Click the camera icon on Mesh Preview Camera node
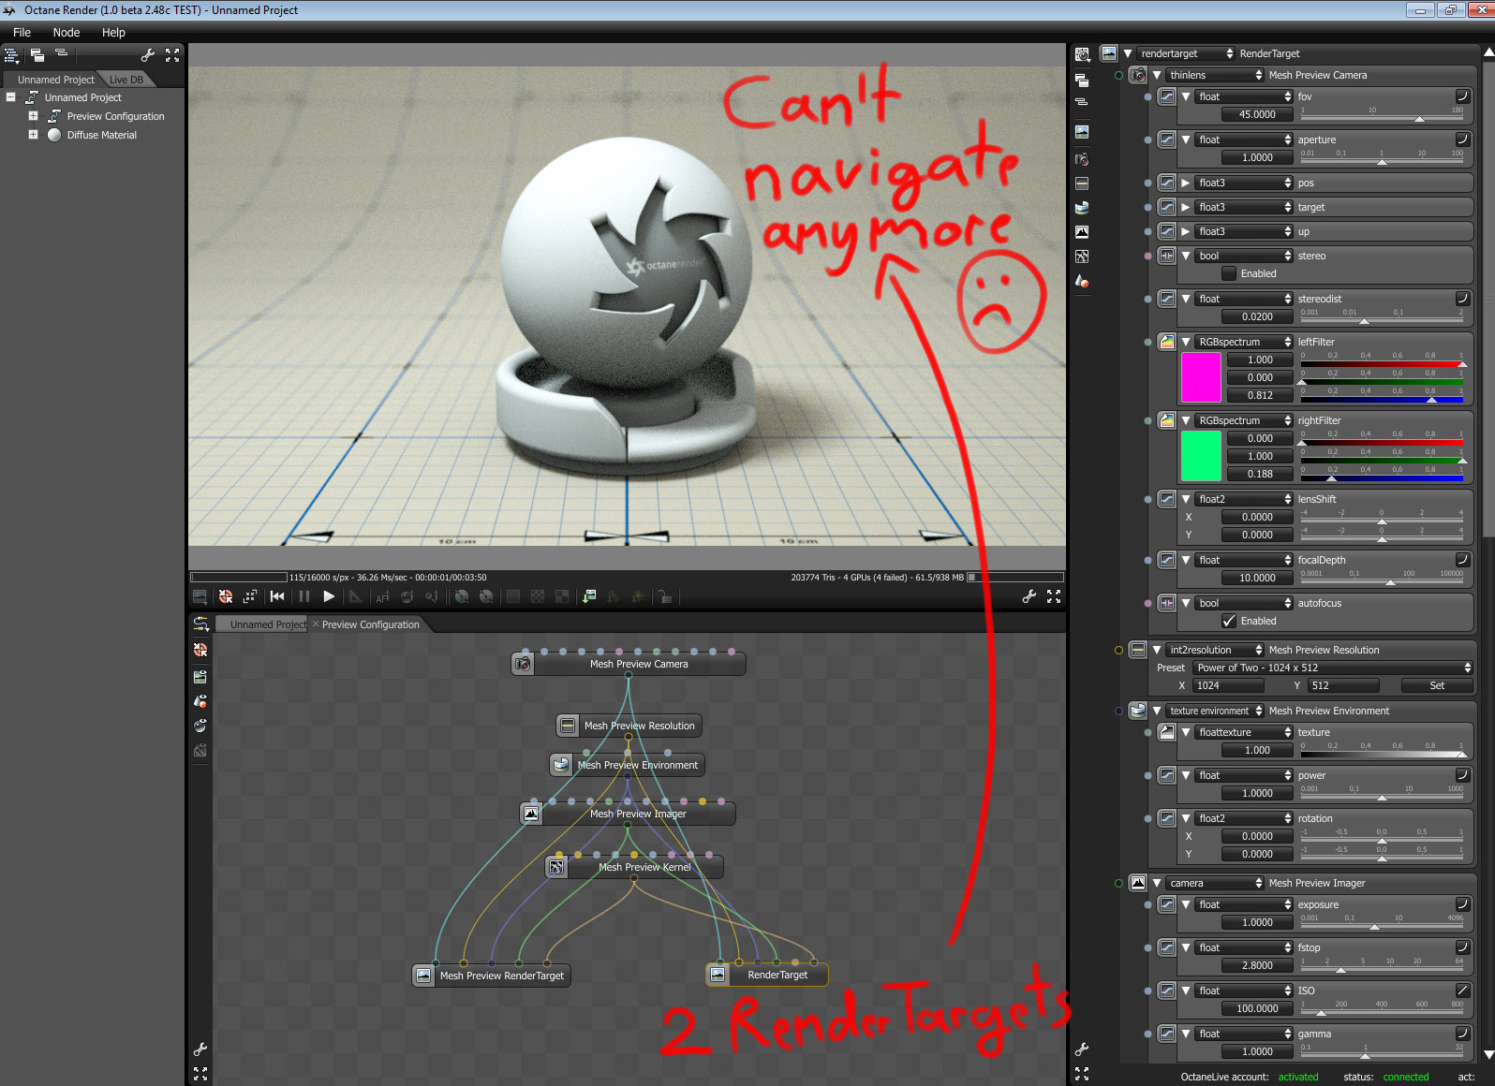Screen dimensions: 1495x1086 pyautogui.click(x=523, y=664)
